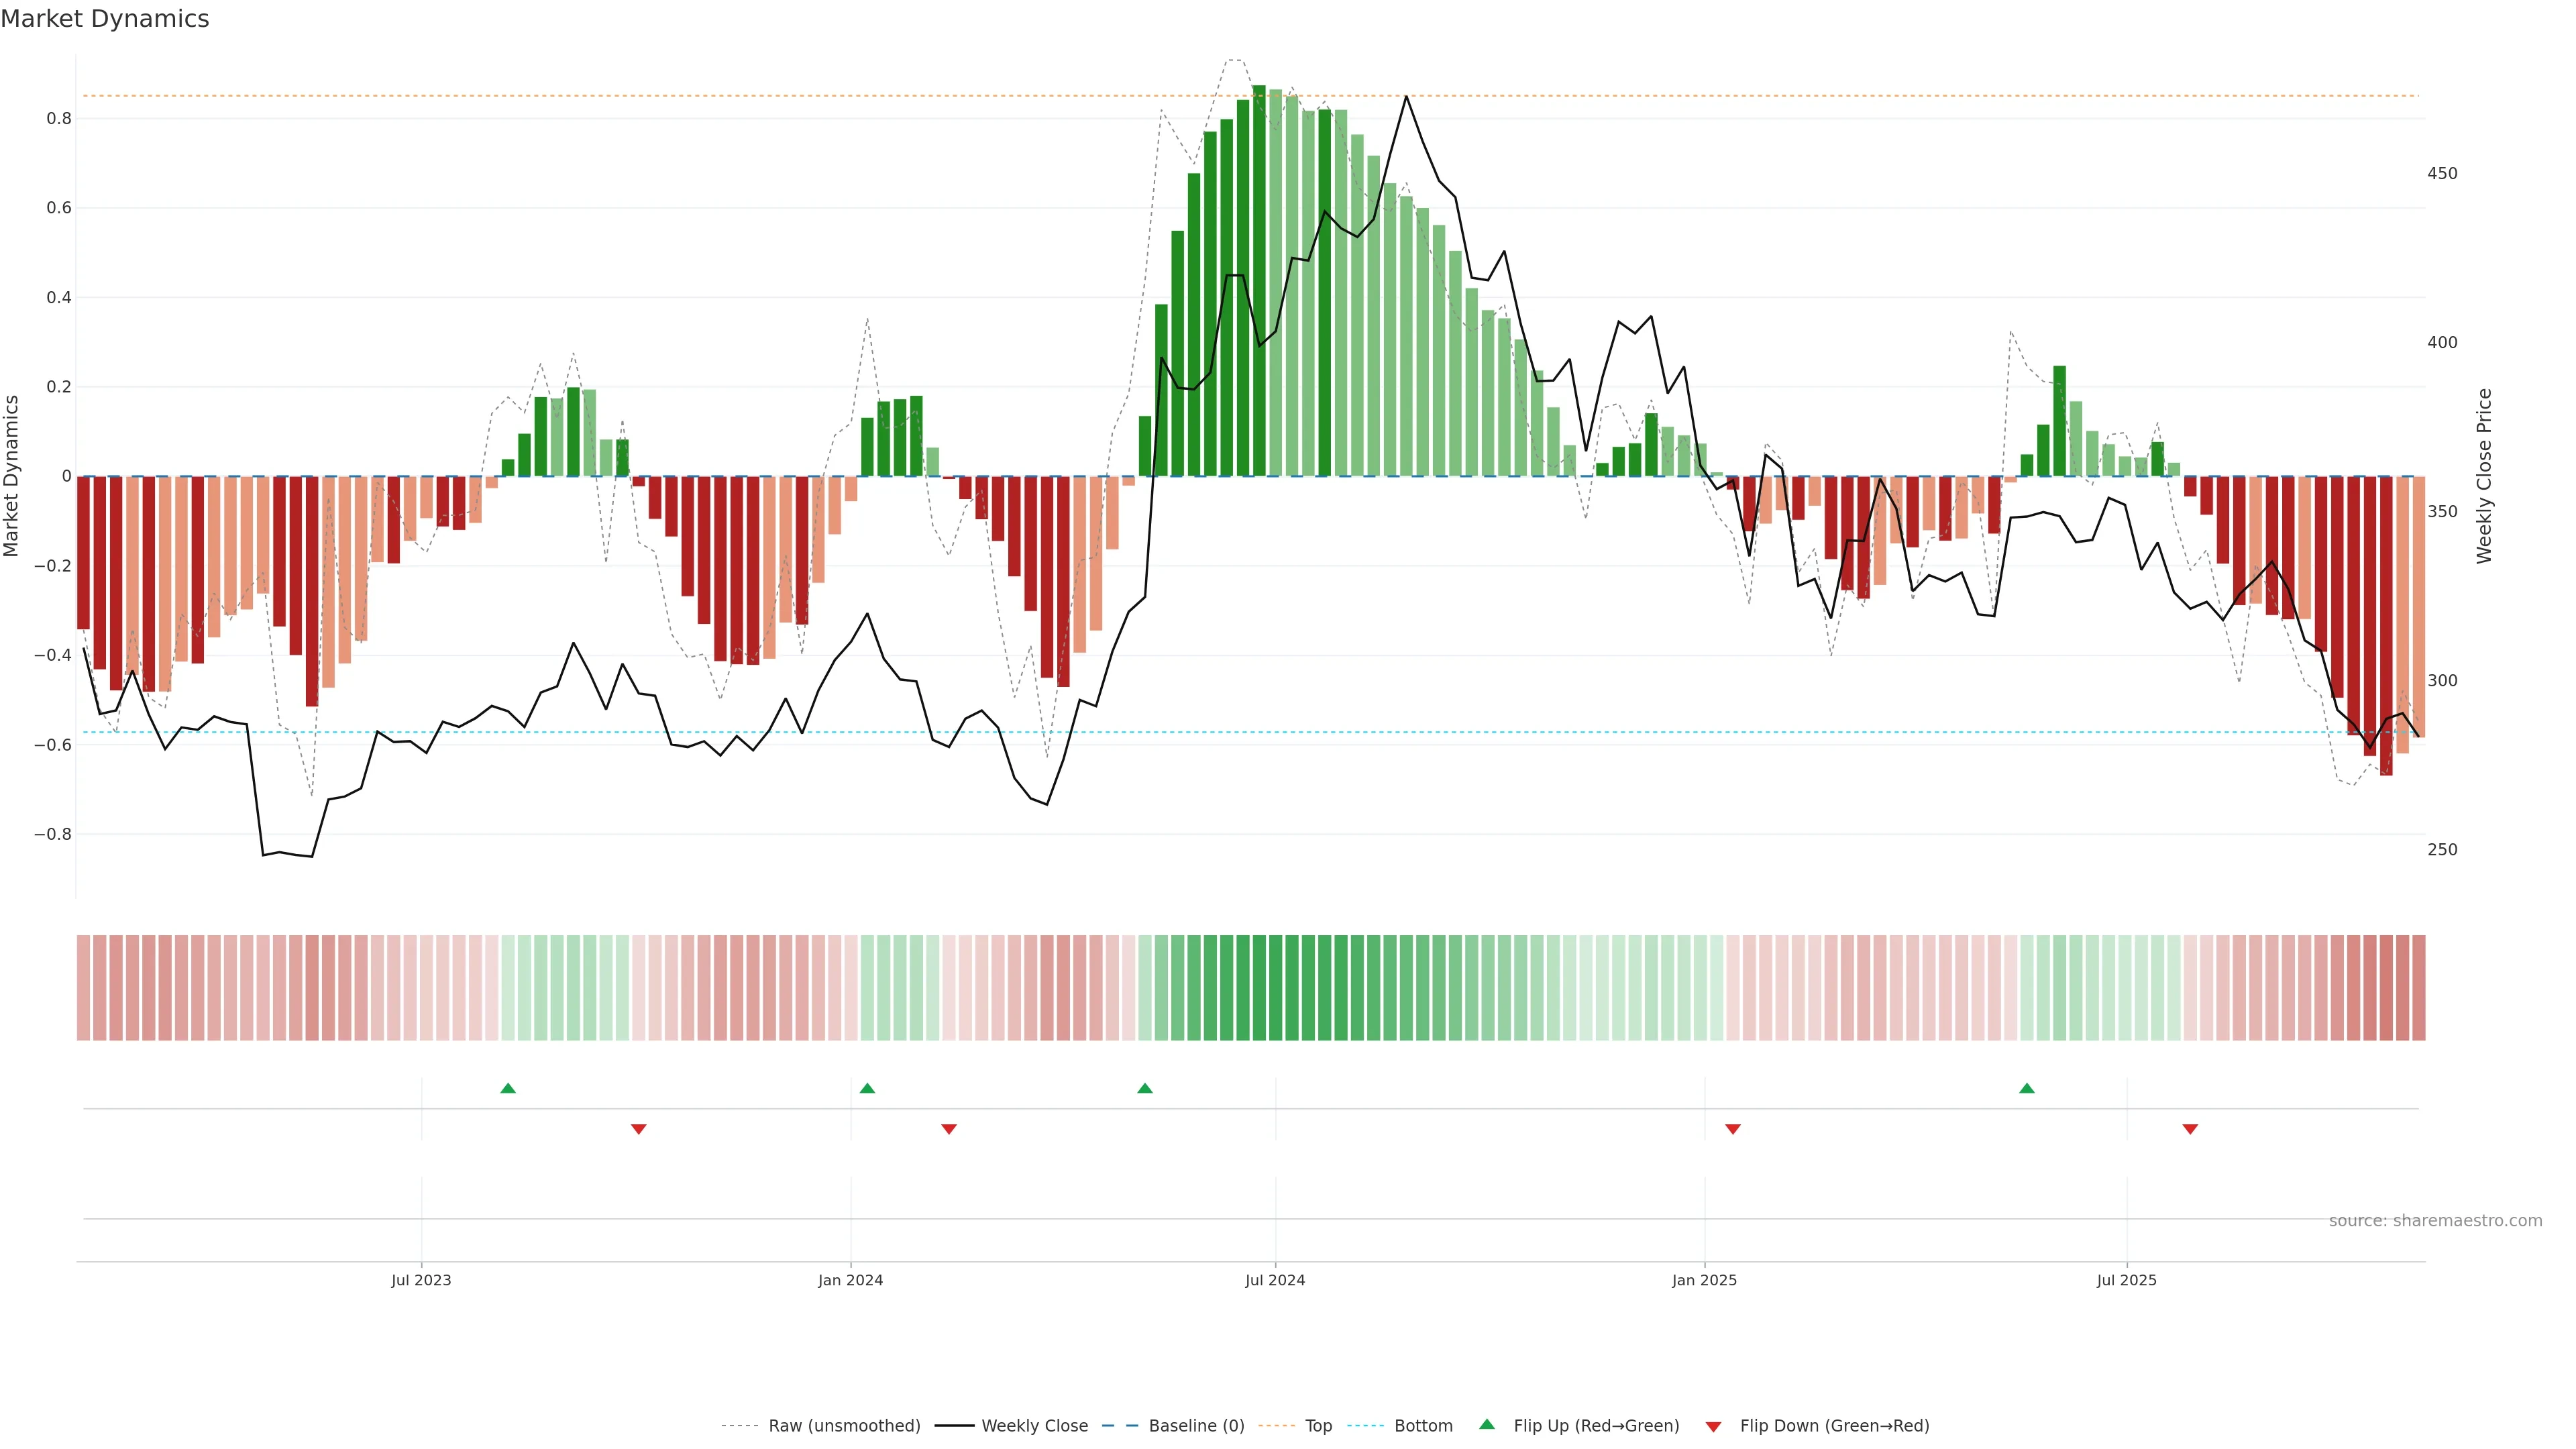The image size is (2576, 1449).
Task: Toggle the Weekly Close legend entry
Action: pos(1034,1426)
